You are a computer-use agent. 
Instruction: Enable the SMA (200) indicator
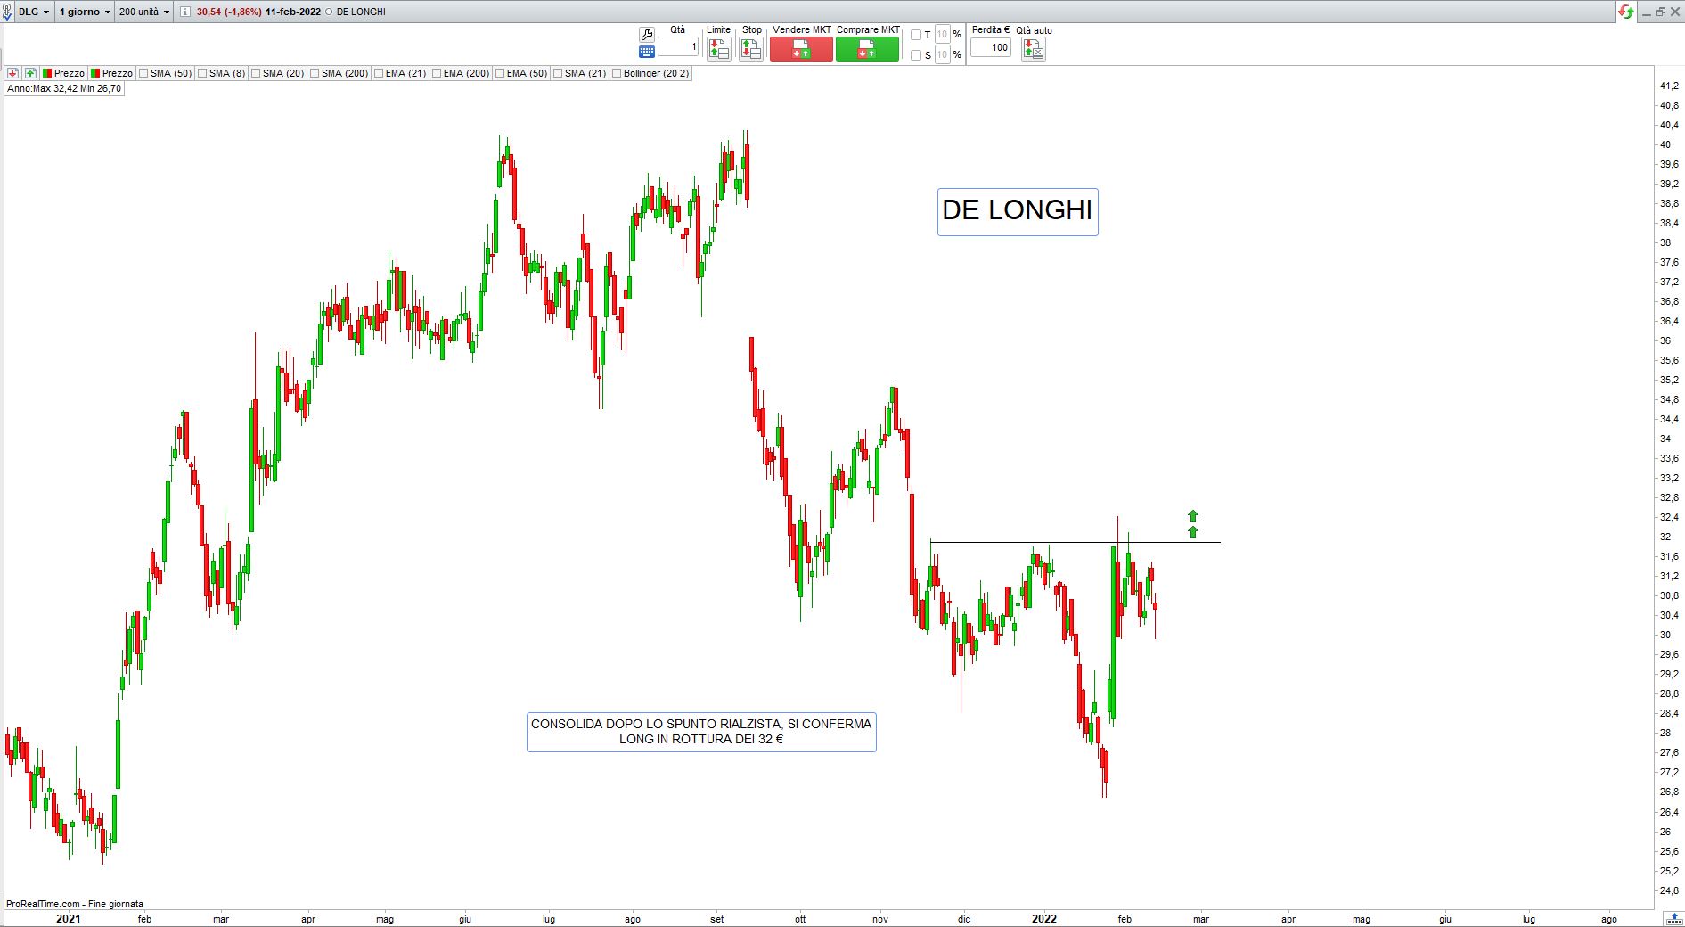click(x=315, y=73)
